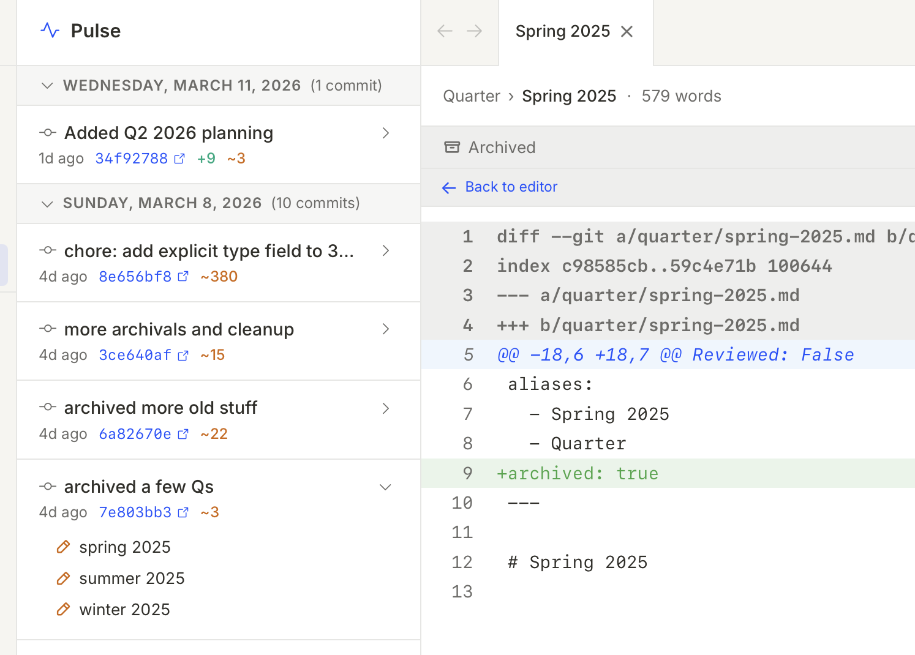Open commit 3ce640af external link icon
The image size is (915, 655).
point(183,356)
